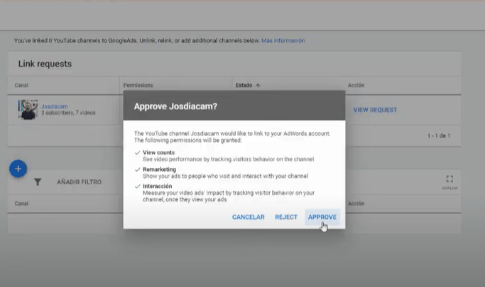Screen dimensions: 485x287
Task: Click the REJECT button in the dialog
Action: coord(286,217)
